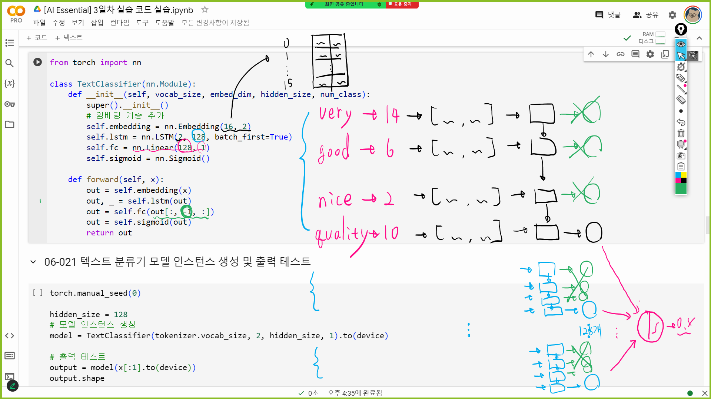Open the 런타임 menu

coord(119,23)
